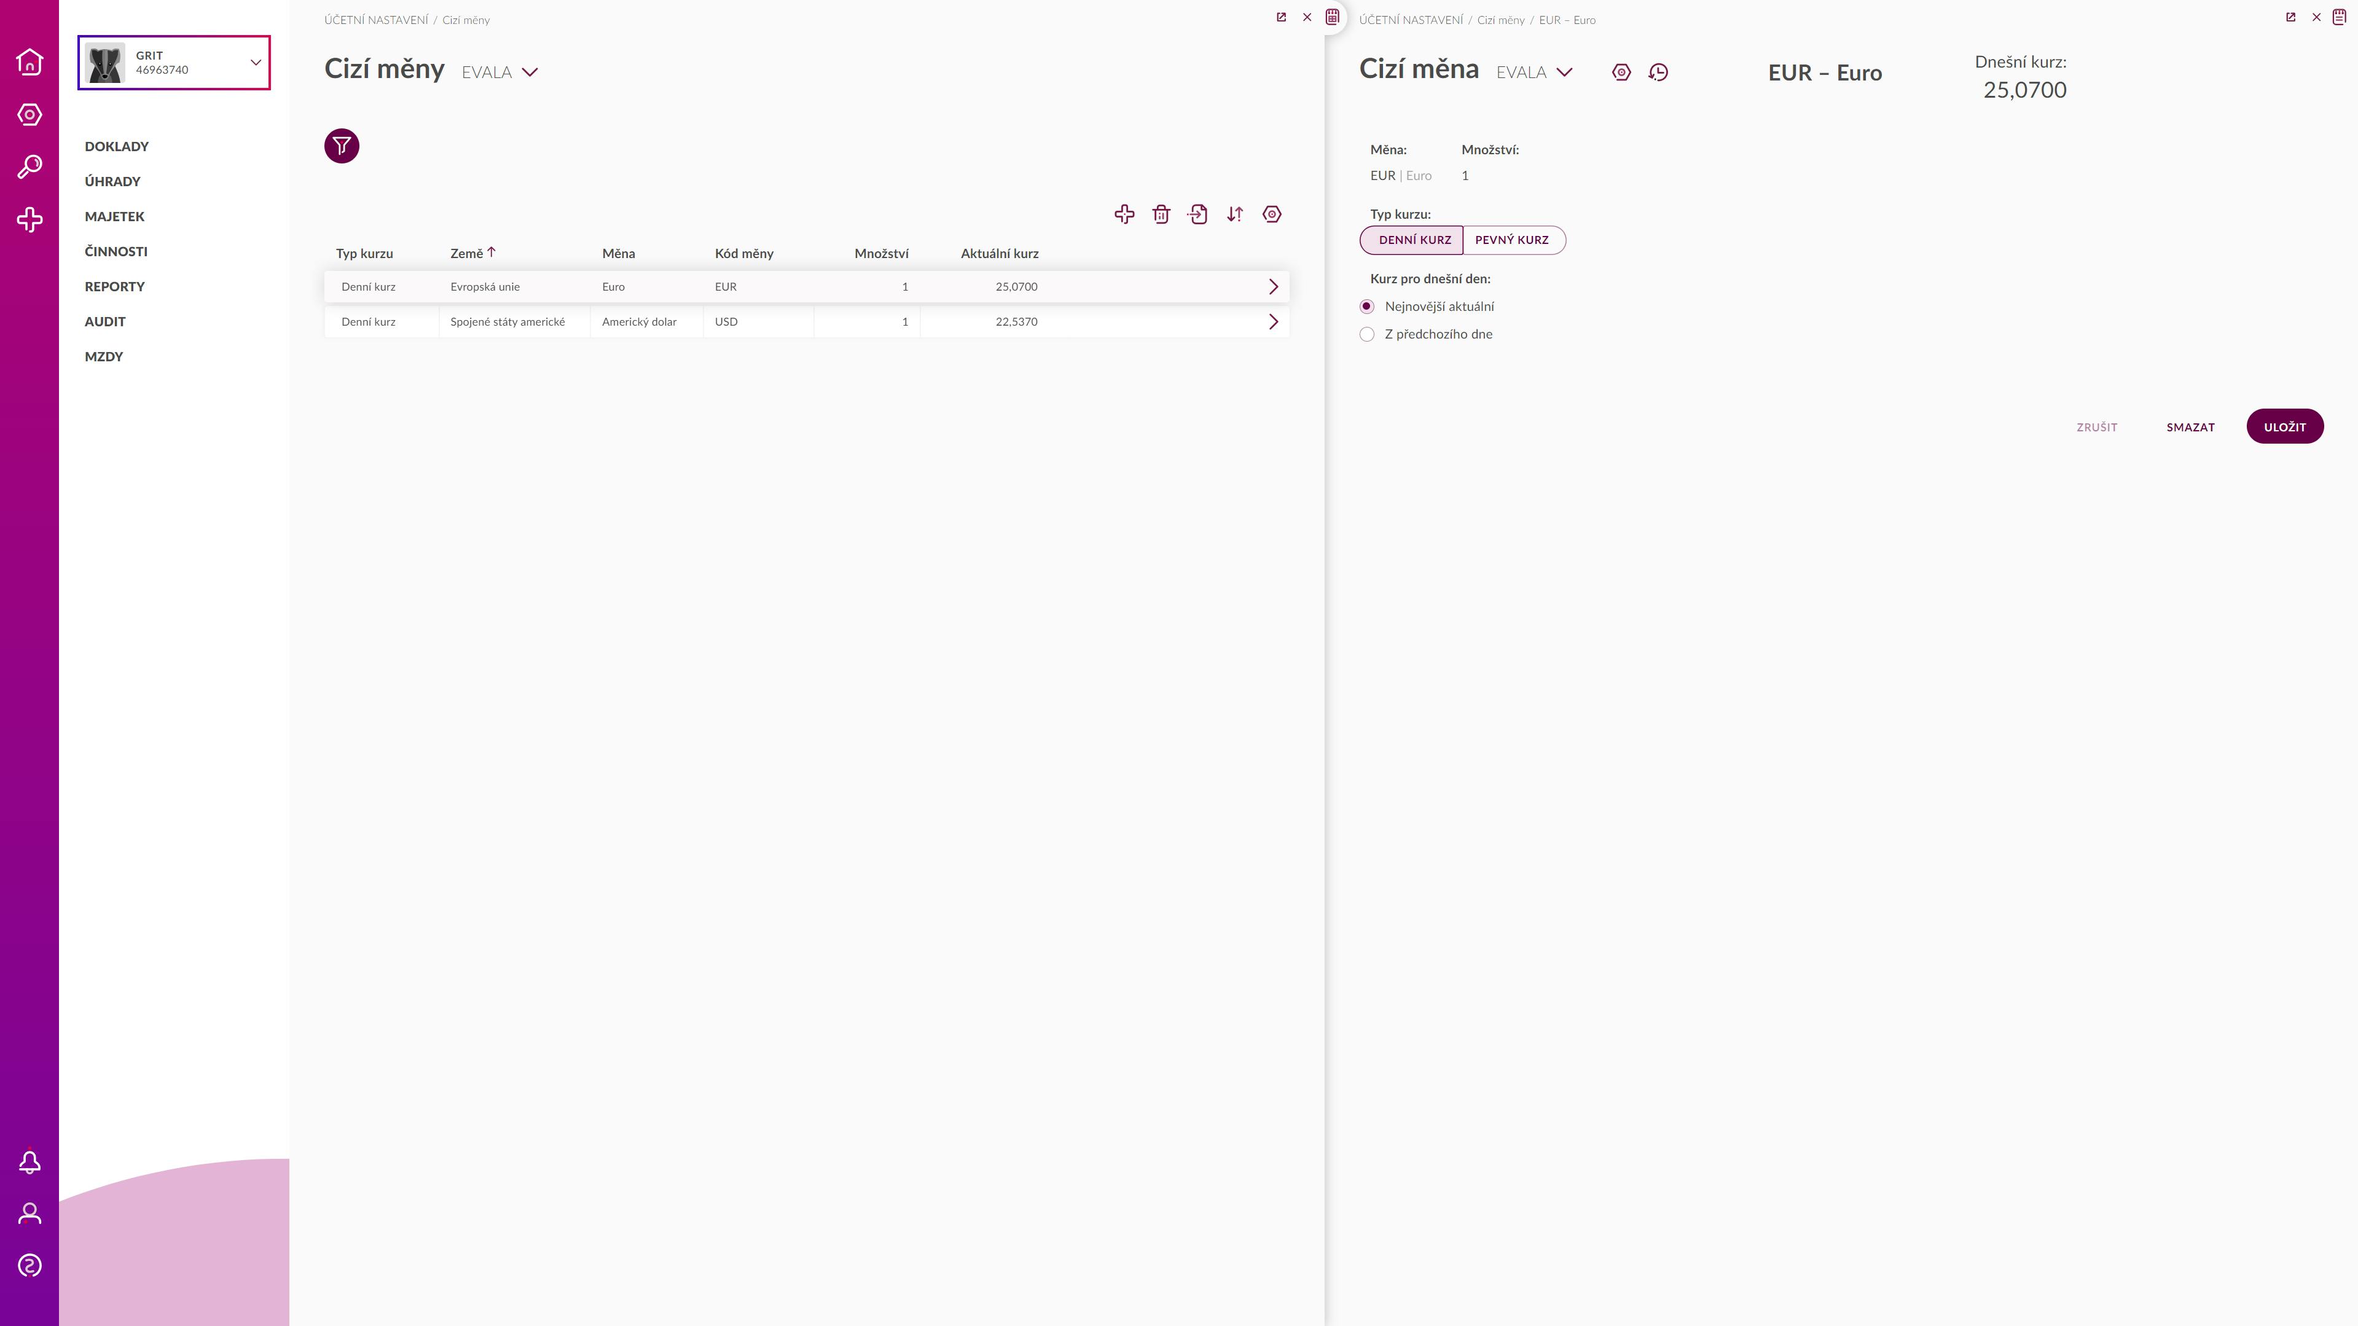Open AUDIT menu section
The image size is (2358, 1326).
(105, 321)
